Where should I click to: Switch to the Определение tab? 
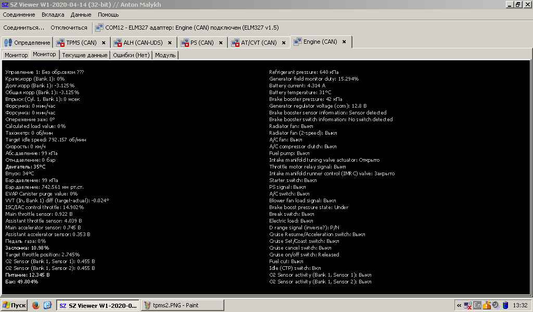[27, 43]
